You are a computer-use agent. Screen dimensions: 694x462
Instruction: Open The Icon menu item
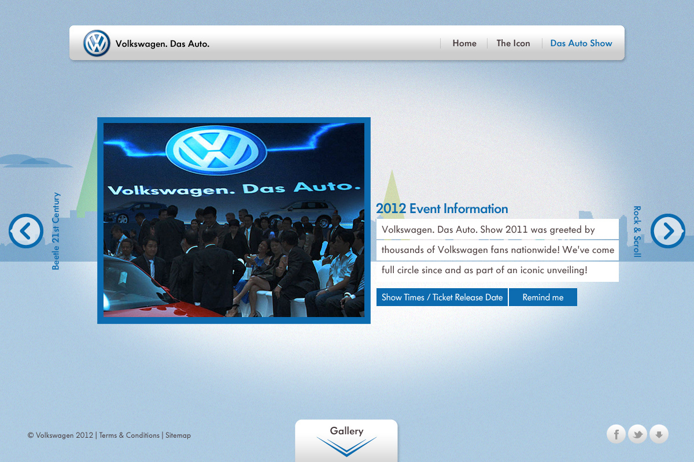513,43
